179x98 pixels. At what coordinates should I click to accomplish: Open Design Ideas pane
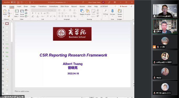tap(120, 13)
